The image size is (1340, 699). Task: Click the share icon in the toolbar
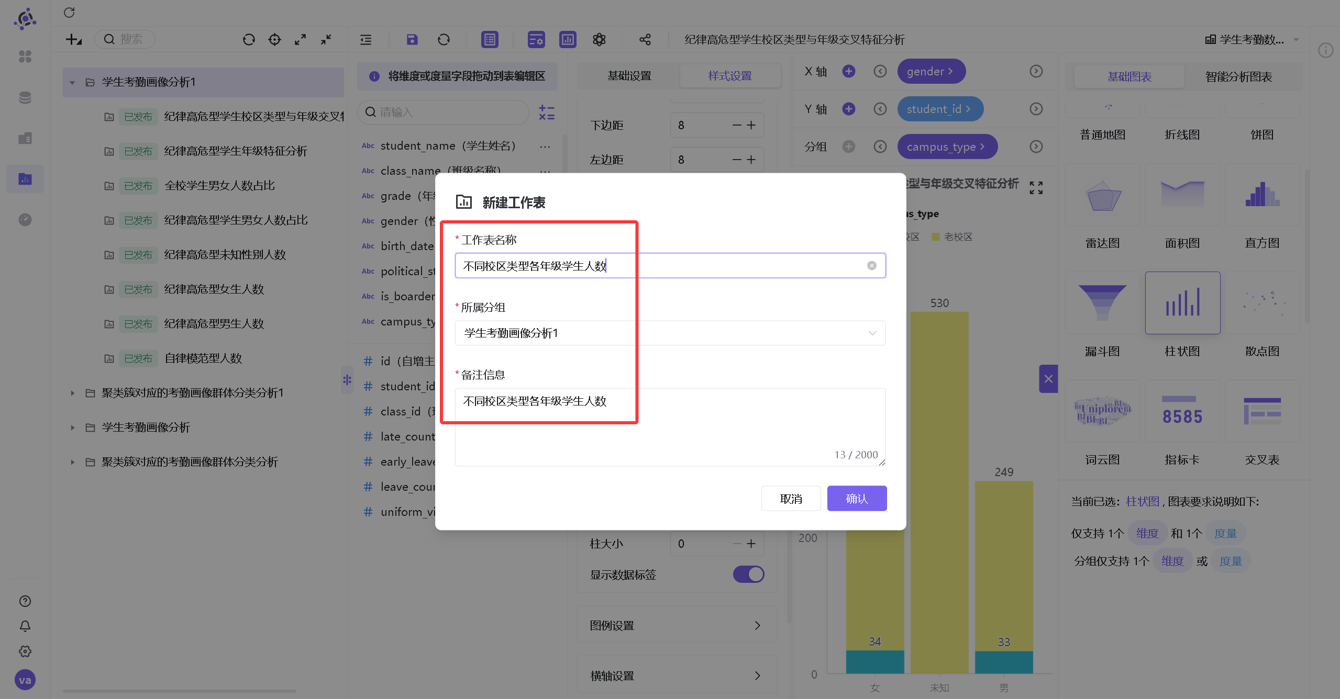tap(645, 39)
